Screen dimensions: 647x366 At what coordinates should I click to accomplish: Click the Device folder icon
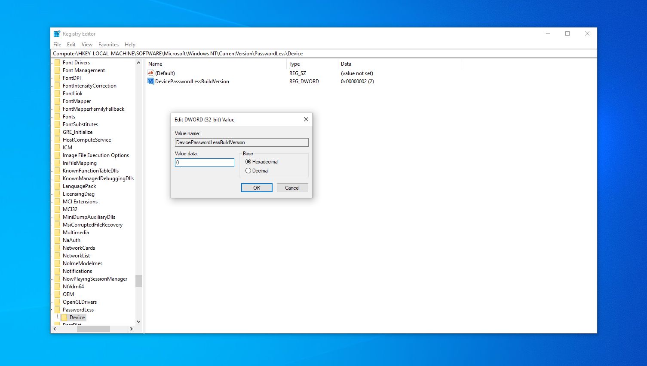click(x=64, y=318)
